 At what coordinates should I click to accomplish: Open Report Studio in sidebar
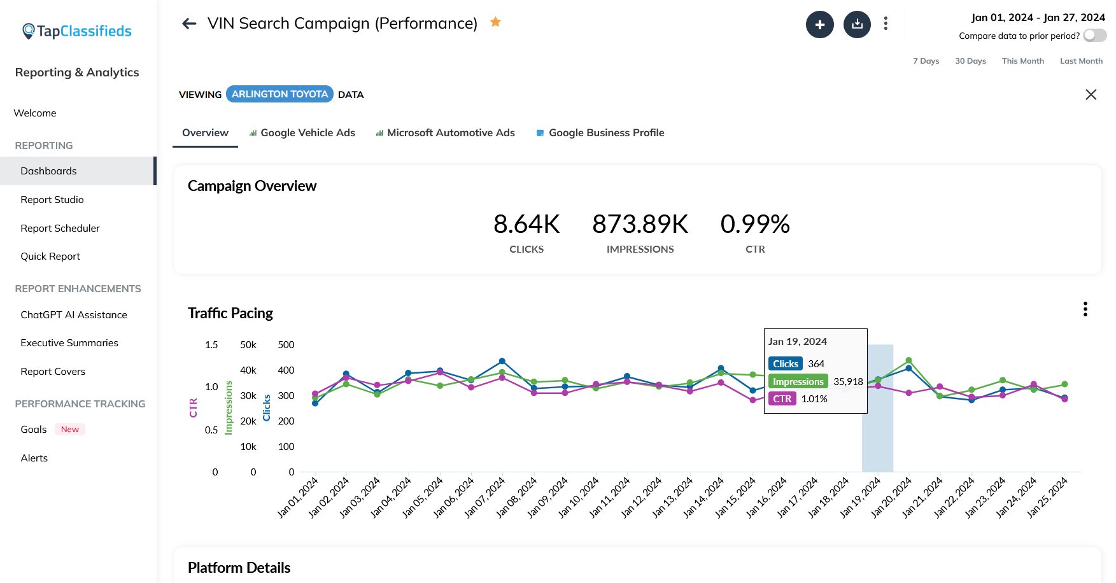52,200
